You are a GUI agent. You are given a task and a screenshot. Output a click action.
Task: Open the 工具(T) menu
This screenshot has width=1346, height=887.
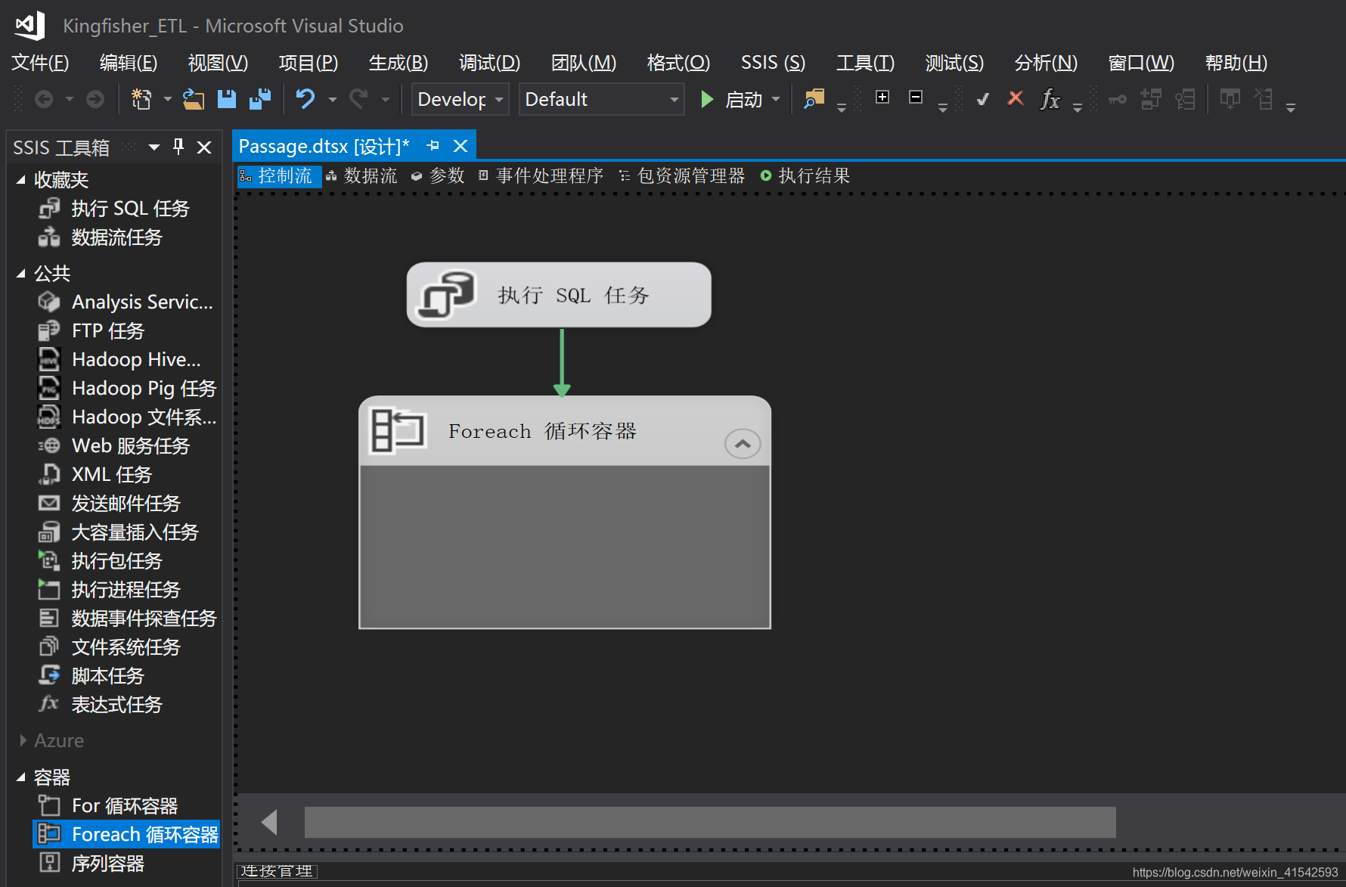[865, 63]
